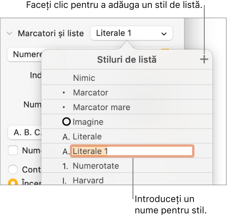Click the Marcatori și liste label

click(x=51, y=33)
